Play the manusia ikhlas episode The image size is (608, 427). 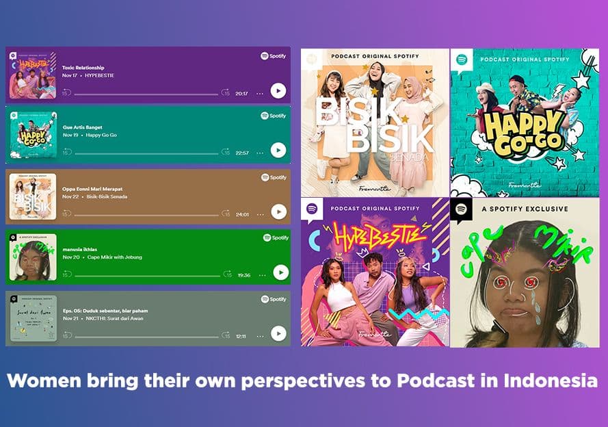281,272
